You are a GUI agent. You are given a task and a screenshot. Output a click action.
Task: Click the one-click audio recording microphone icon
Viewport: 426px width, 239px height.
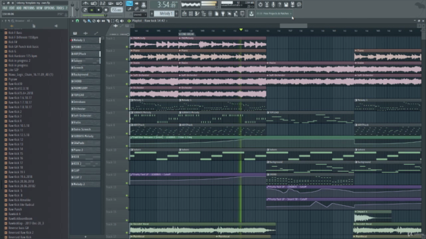[274, 5]
